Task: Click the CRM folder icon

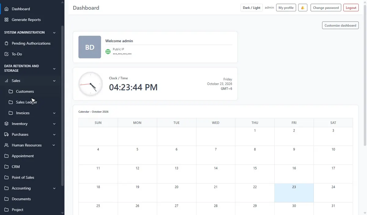Action: (6, 167)
